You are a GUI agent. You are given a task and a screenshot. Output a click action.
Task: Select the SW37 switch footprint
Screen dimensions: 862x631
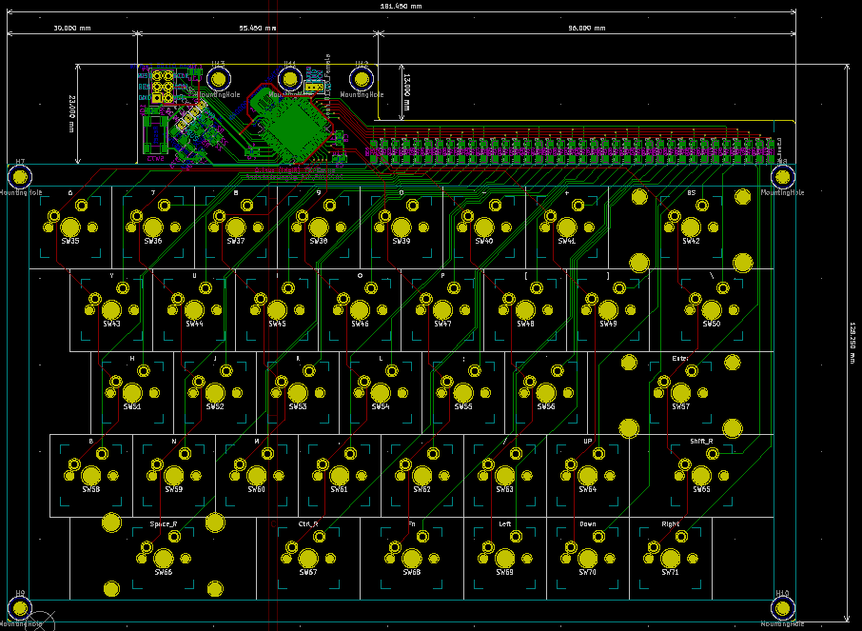[x=236, y=227]
